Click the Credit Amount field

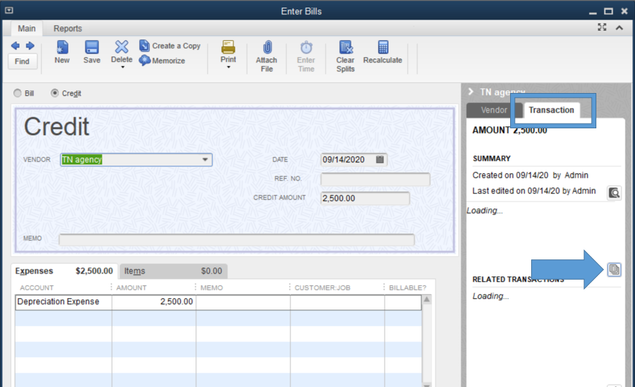(x=365, y=198)
